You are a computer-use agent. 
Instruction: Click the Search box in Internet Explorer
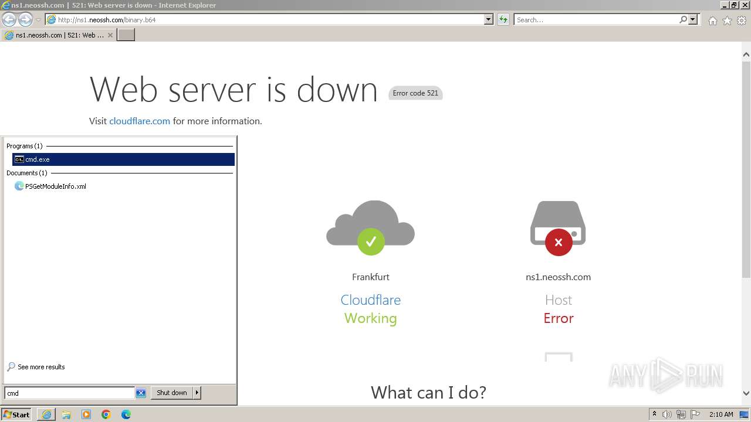coord(596,20)
